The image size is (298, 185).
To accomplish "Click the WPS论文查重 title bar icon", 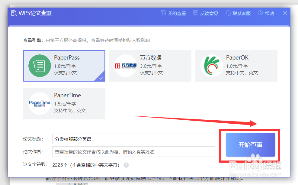I will point(14,13).
